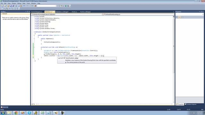This screenshot has height=115, width=205.
Task: Click the New Project toolbar icon
Action: point(3,6)
